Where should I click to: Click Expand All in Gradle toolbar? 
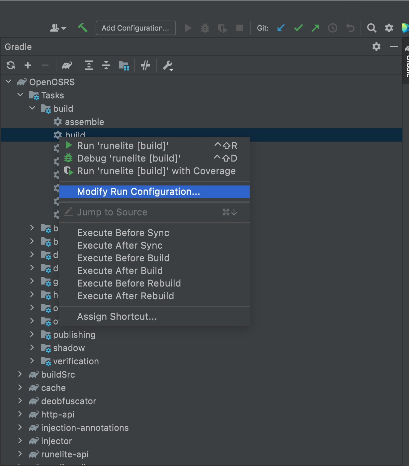coord(89,65)
